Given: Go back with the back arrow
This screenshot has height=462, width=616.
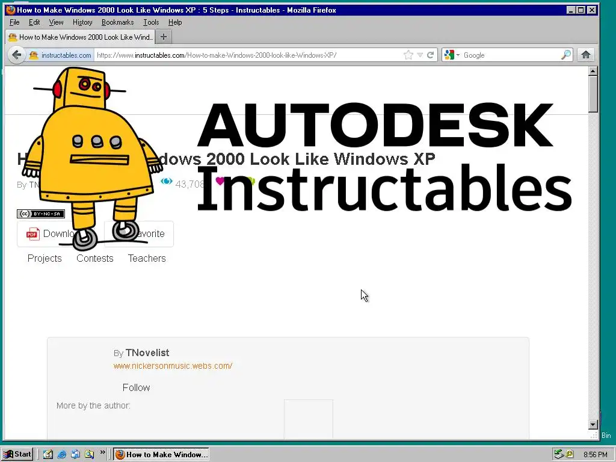Looking at the screenshot, I should tap(16, 55).
